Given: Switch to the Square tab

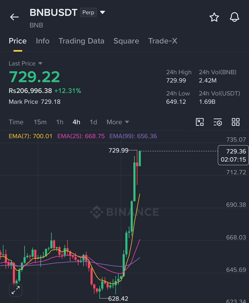Looking at the screenshot, I should coord(126,41).
